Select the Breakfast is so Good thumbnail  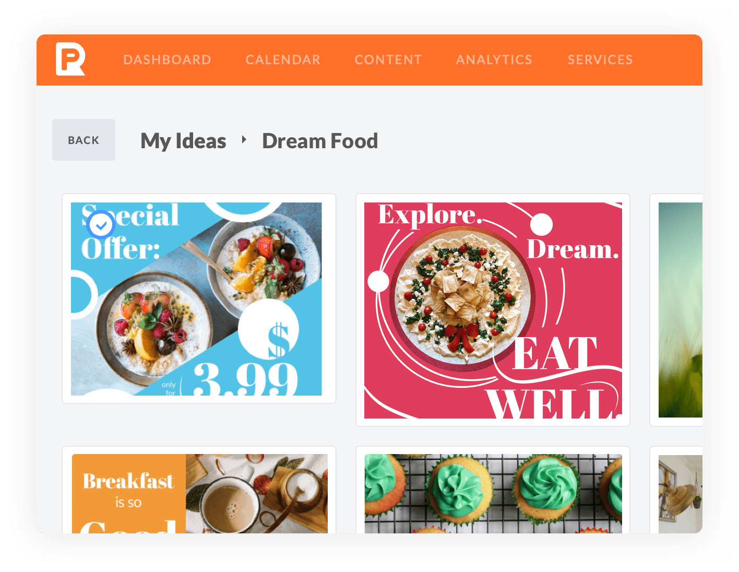200,494
